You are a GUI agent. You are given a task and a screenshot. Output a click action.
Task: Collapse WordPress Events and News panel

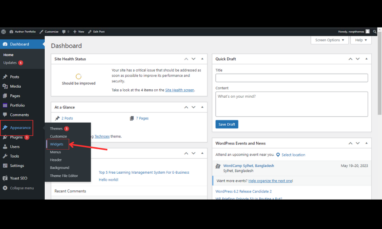366,144
